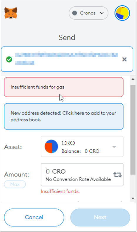Click the green verified address checkmark

click(9, 60)
